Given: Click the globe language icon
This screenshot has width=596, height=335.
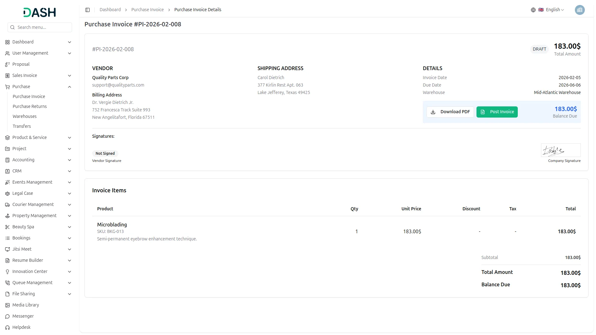Looking at the screenshot, I should click(x=533, y=10).
